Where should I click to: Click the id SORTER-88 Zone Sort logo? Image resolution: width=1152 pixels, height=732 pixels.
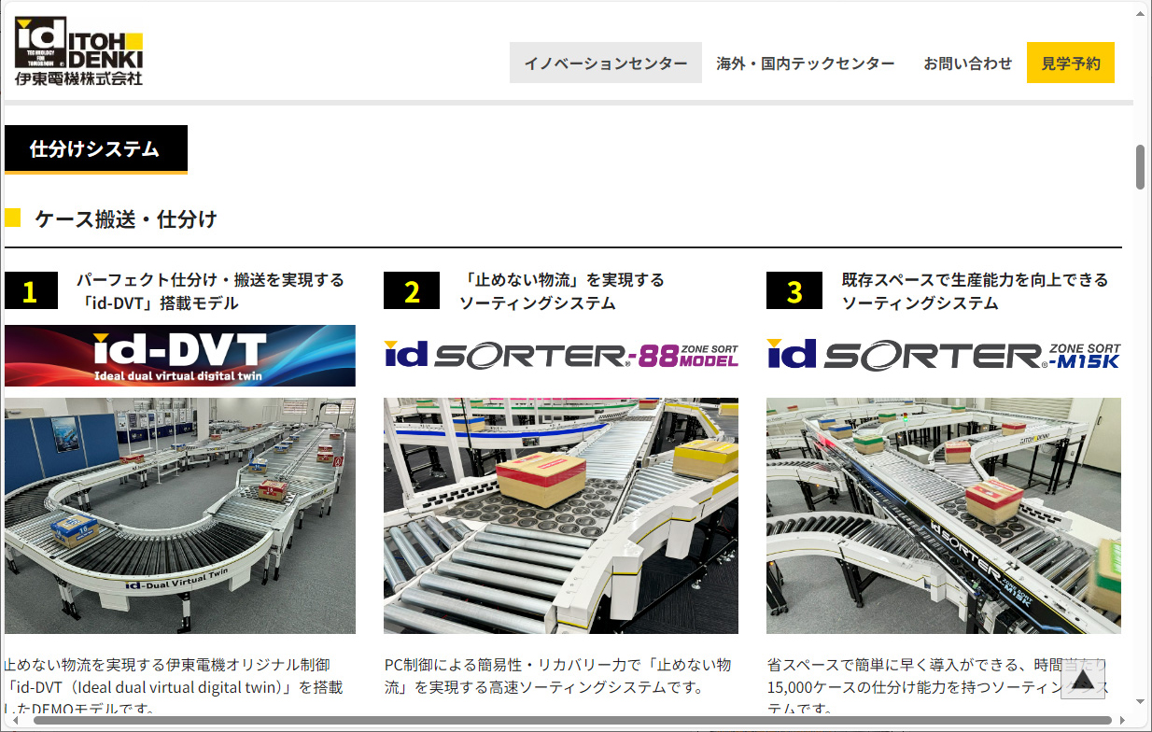pos(561,355)
